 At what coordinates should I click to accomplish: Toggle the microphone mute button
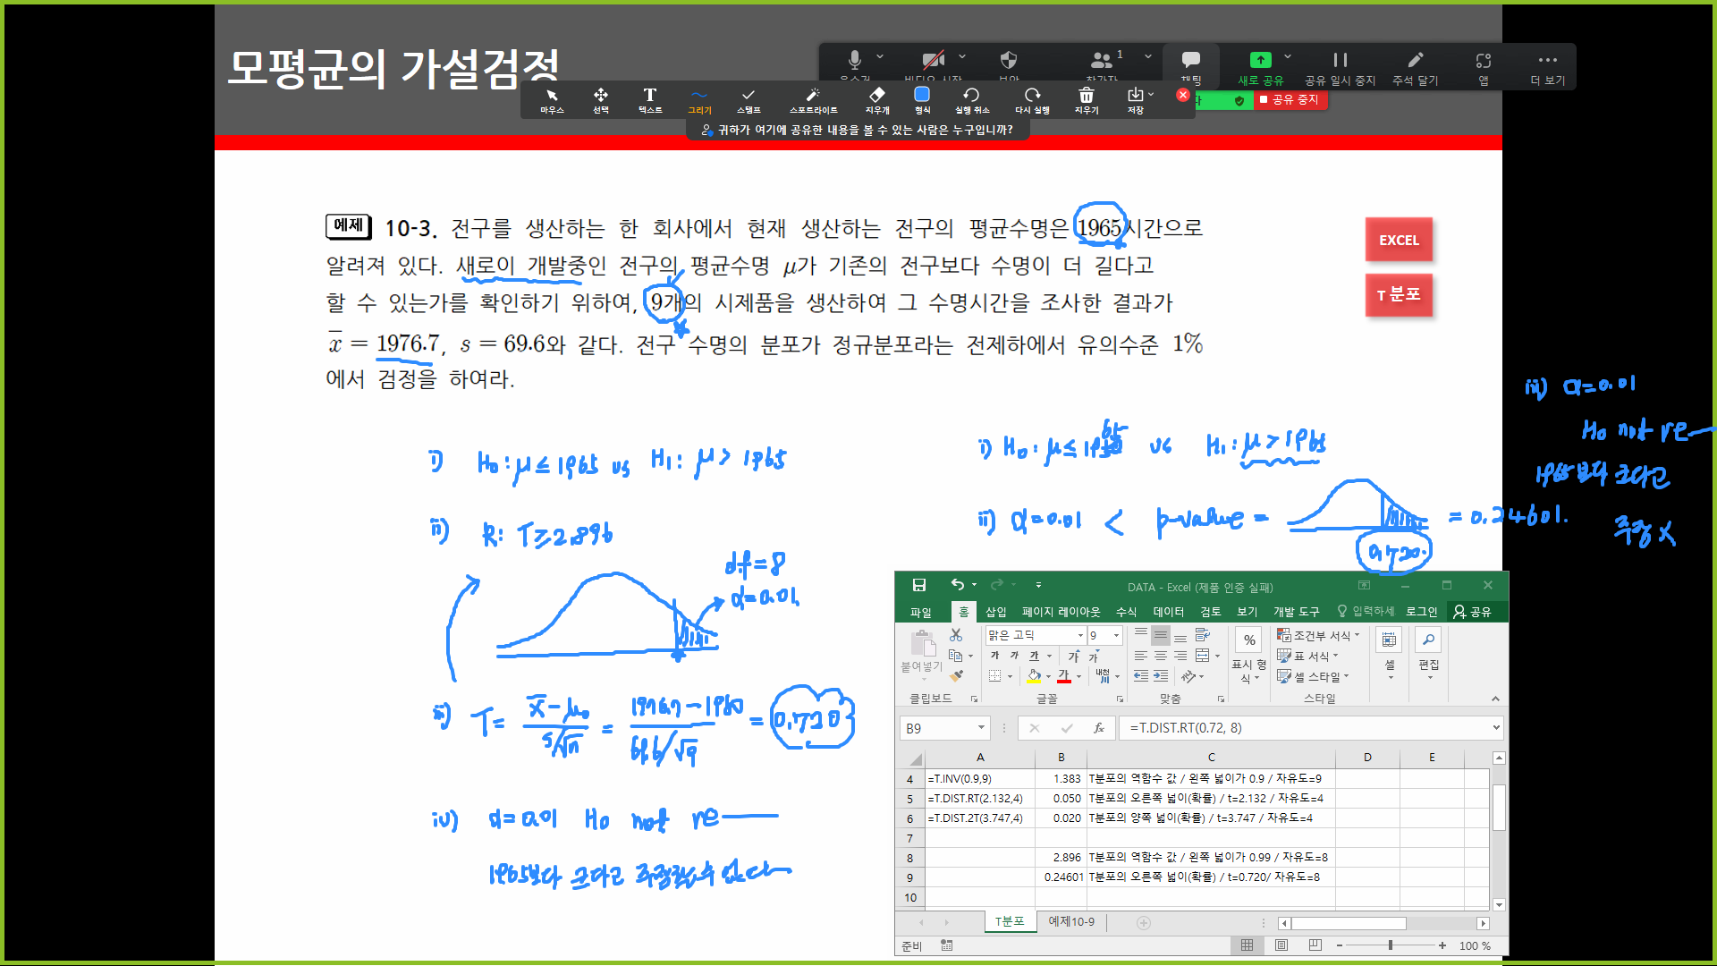[x=854, y=61]
